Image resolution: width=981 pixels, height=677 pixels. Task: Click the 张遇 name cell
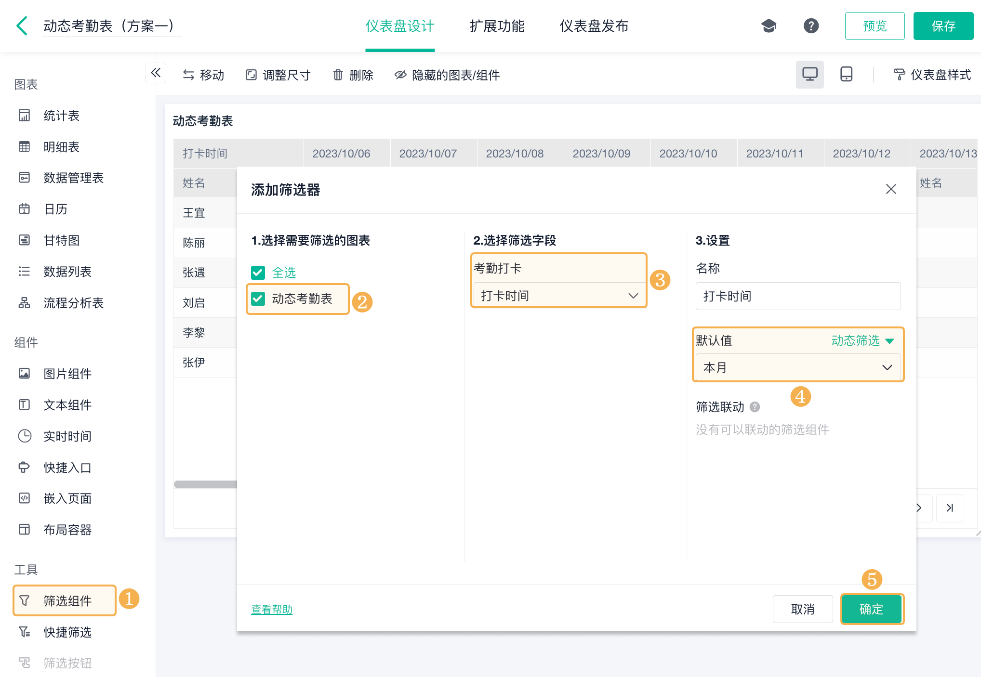click(x=205, y=273)
